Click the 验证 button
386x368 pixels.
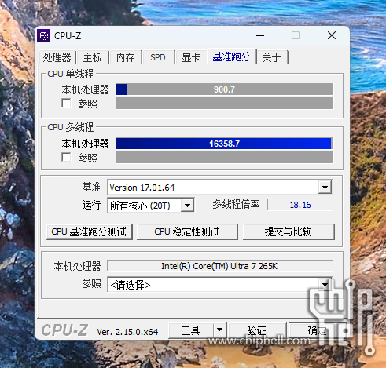click(256, 330)
